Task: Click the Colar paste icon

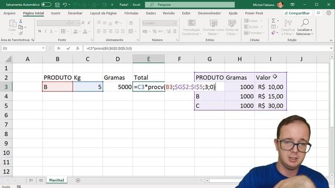Action: [13, 23]
